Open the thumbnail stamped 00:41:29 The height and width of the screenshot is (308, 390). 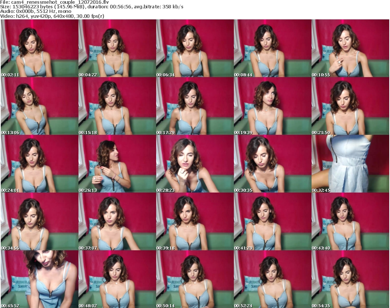click(273, 221)
